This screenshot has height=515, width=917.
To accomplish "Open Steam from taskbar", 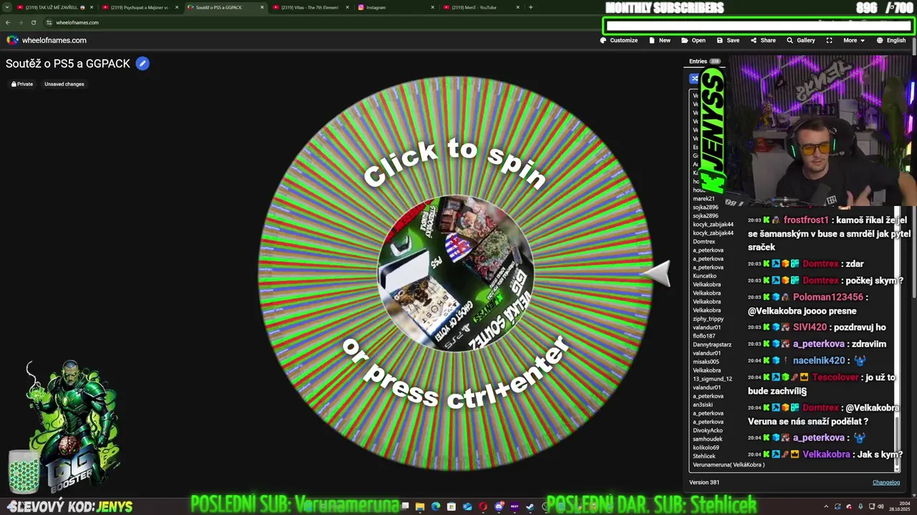I will [x=530, y=506].
